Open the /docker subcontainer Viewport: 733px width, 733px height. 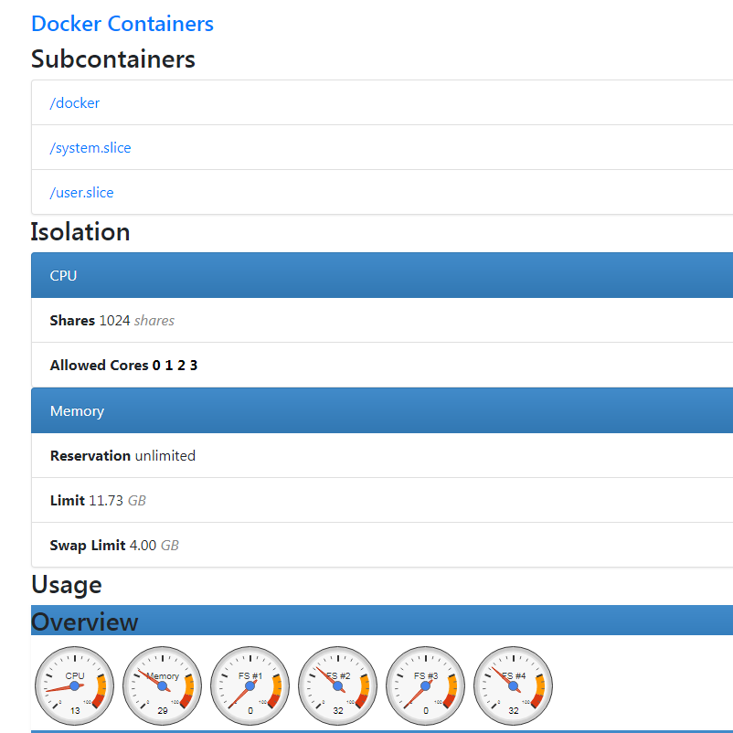coord(75,103)
